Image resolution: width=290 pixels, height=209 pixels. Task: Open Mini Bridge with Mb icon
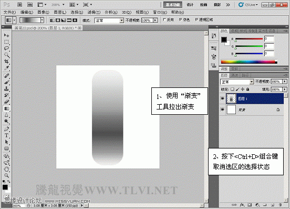click(x=30, y=5)
